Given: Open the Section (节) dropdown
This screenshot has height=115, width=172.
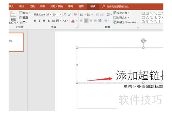Looking at the screenshot, I should [23, 22].
